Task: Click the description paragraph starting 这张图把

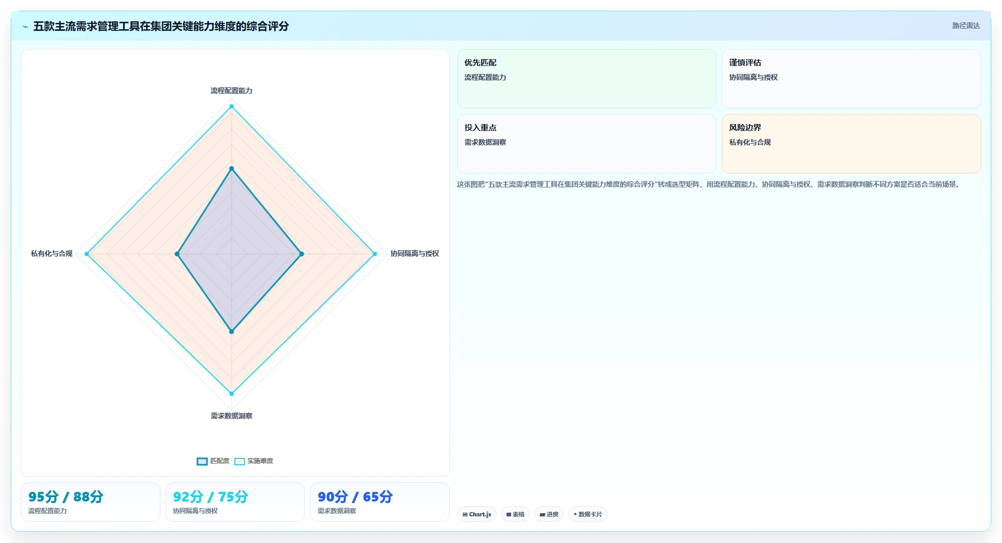Action: coord(709,184)
